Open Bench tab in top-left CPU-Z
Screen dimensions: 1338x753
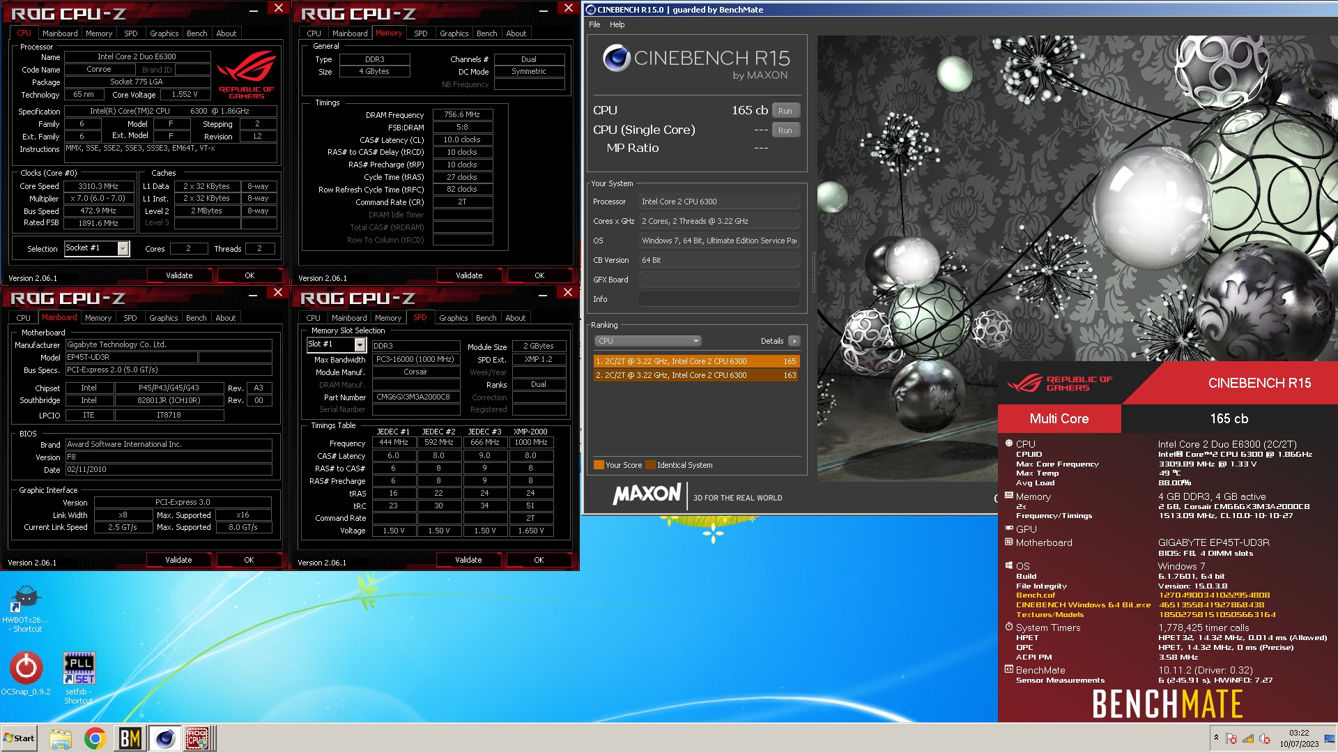197,33
